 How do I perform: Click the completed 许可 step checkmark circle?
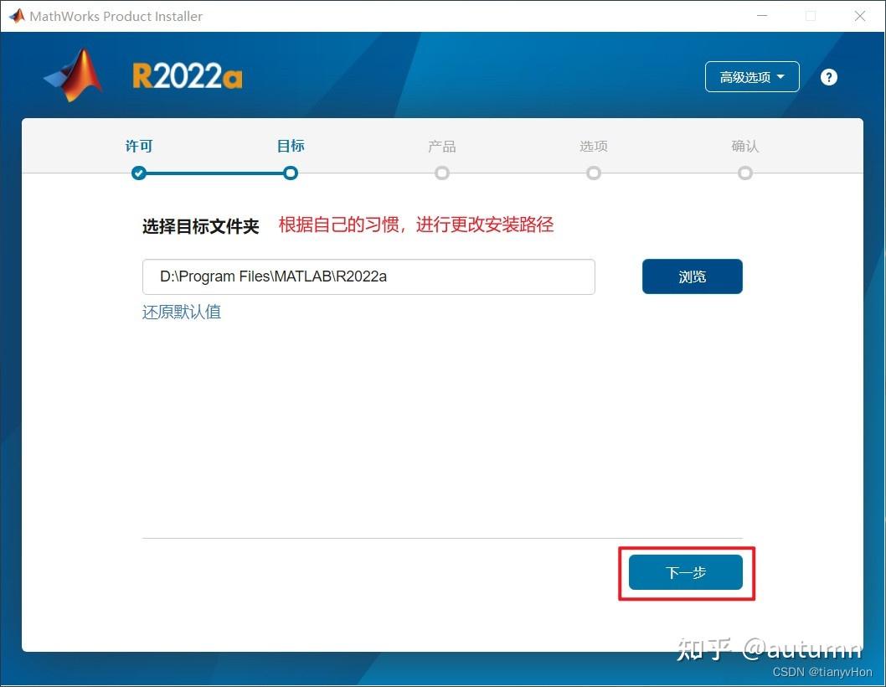point(139,173)
